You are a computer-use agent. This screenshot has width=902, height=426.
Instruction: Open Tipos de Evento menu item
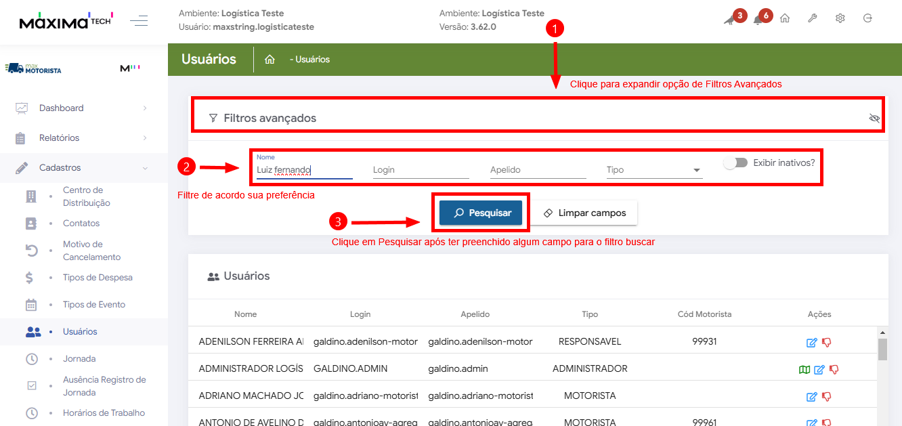pos(94,305)
